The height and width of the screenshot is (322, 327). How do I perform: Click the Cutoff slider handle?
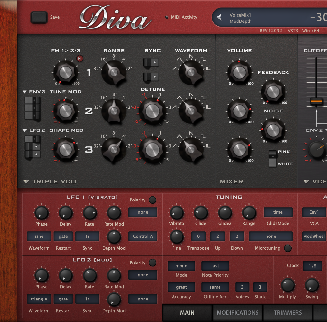coord(316,101)
